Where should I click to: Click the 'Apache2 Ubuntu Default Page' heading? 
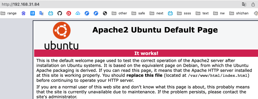pyautogui.click(x=155, y=30)
